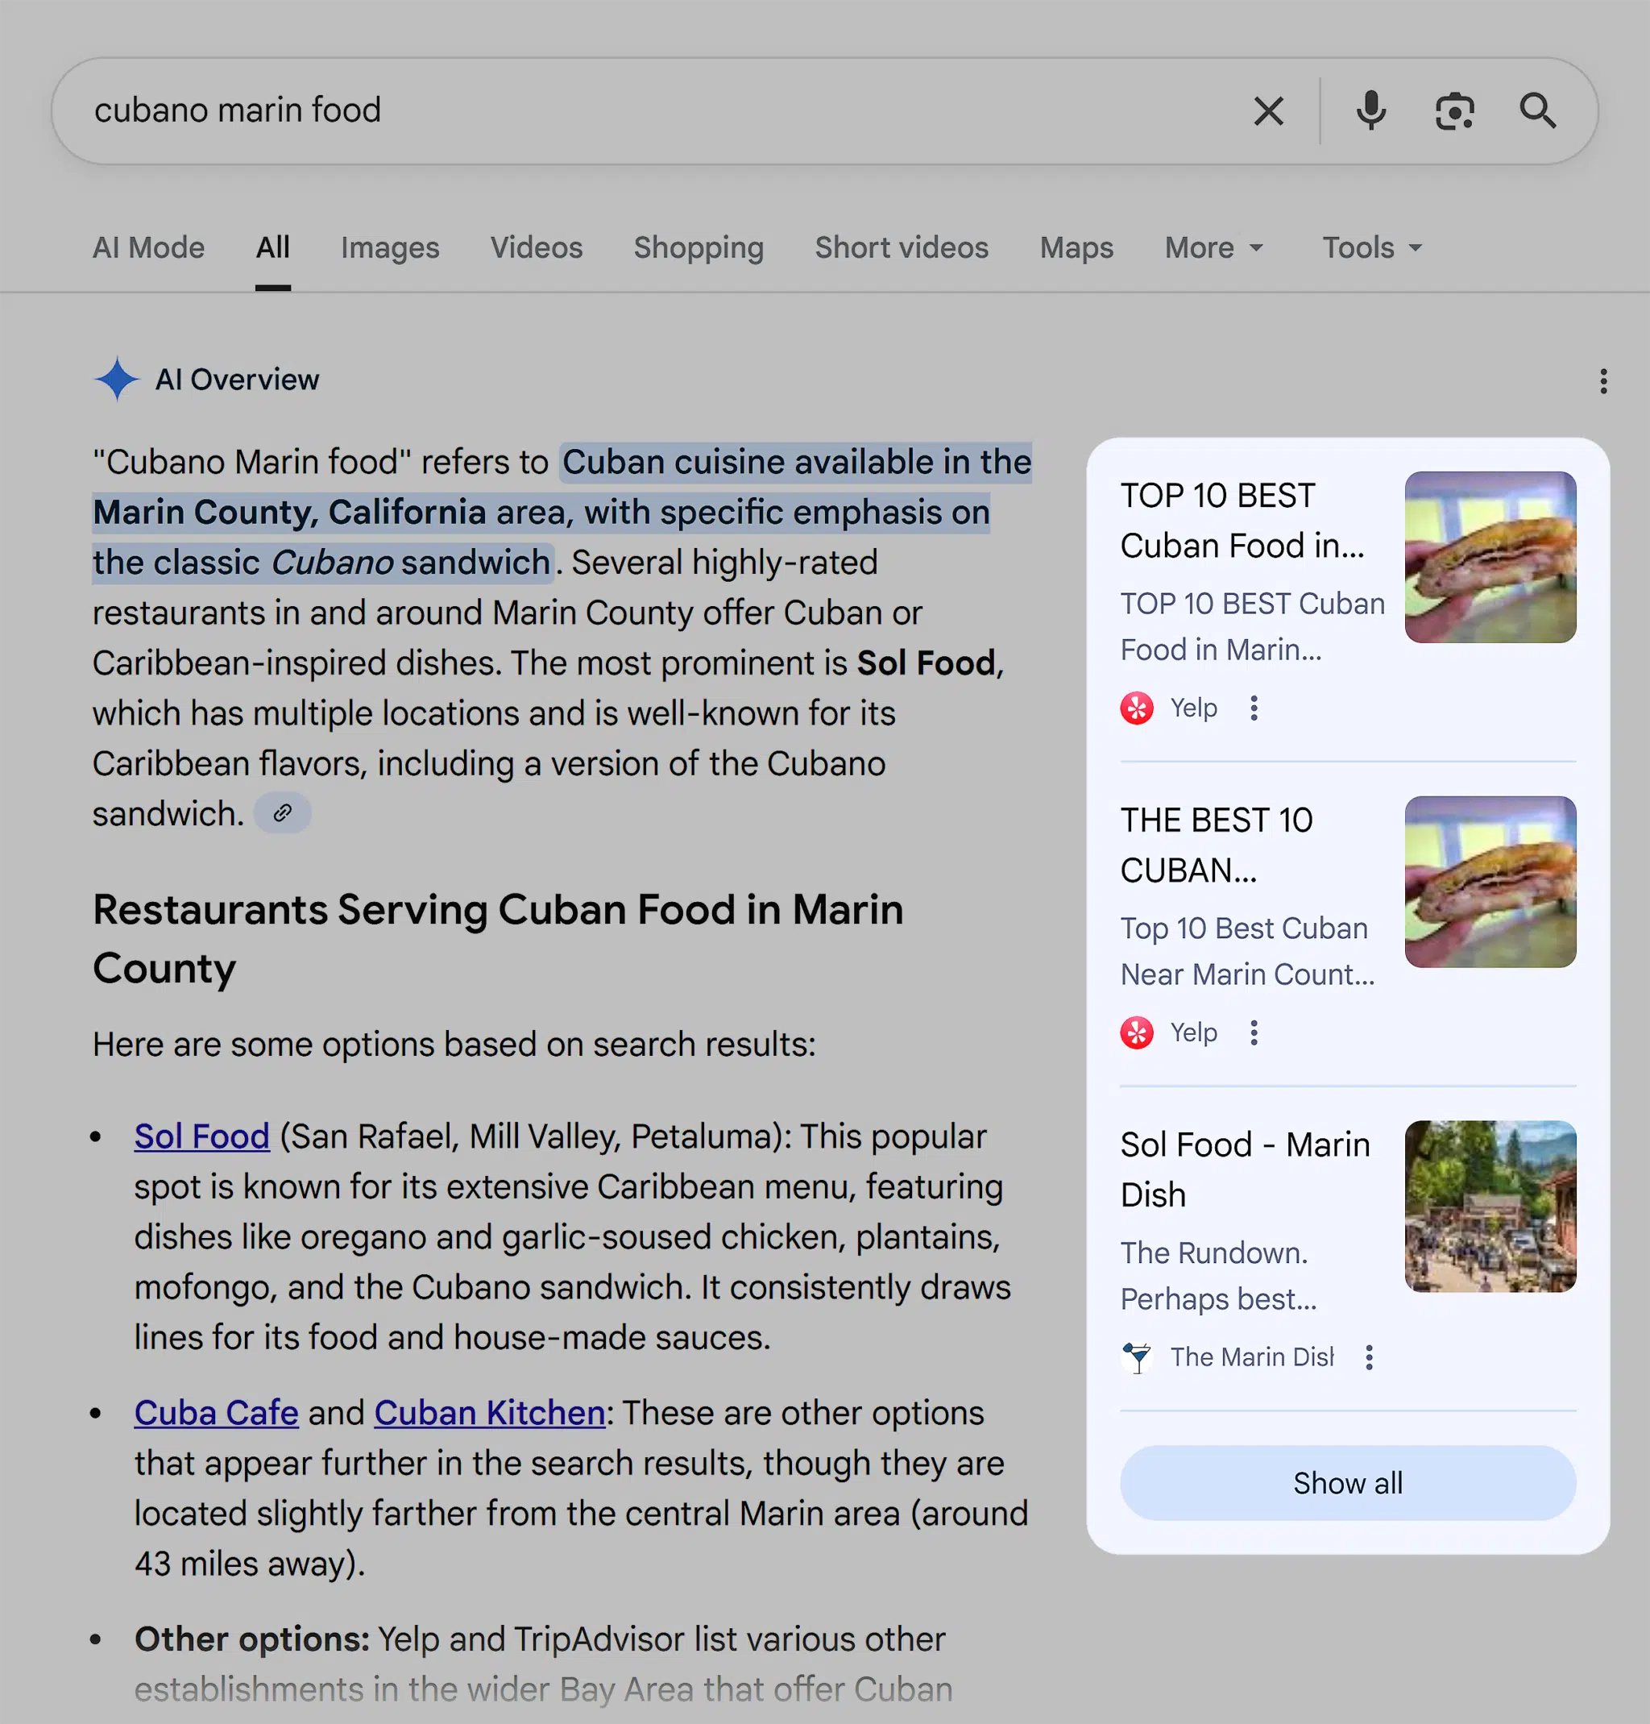
Task: Open the Cuba Cafe link
Action: 216,1413
